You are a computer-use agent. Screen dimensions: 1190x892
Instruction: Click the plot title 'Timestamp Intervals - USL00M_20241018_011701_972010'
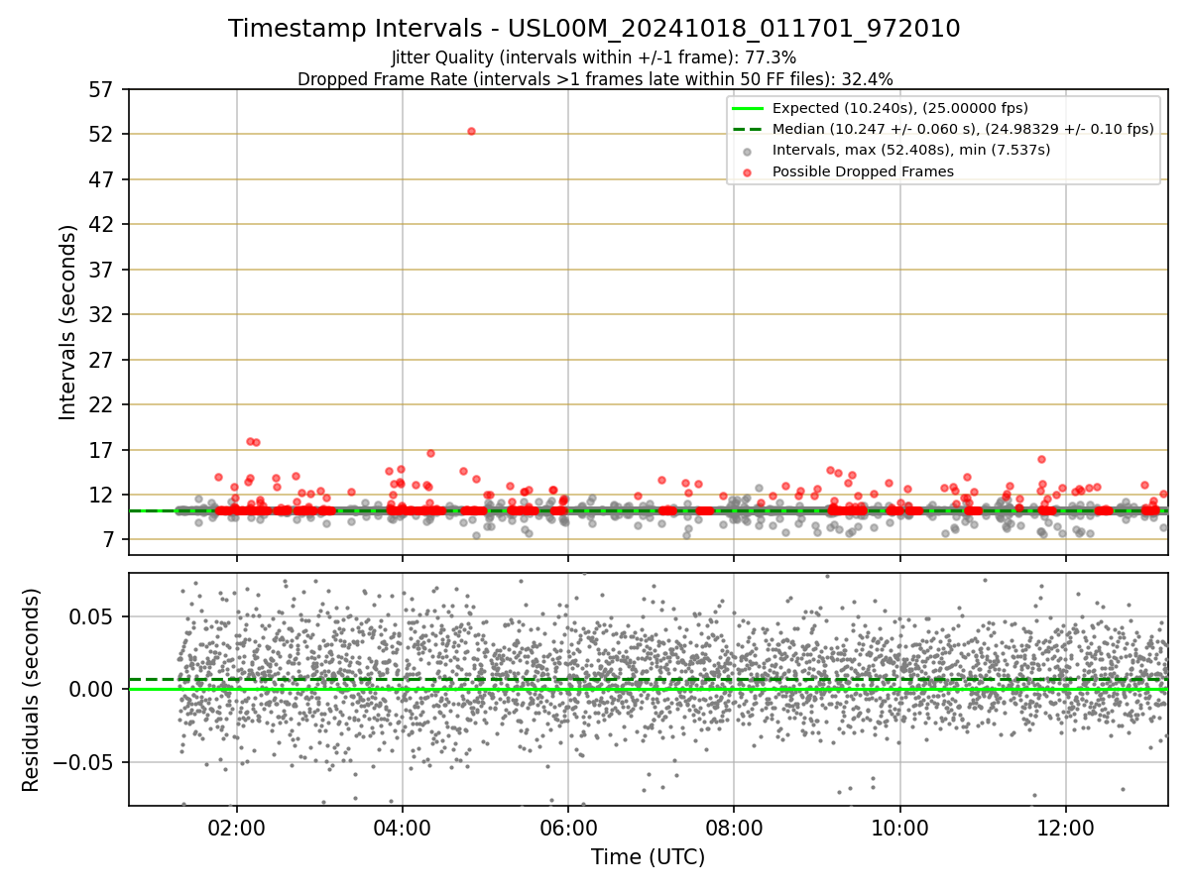point(594,29)
